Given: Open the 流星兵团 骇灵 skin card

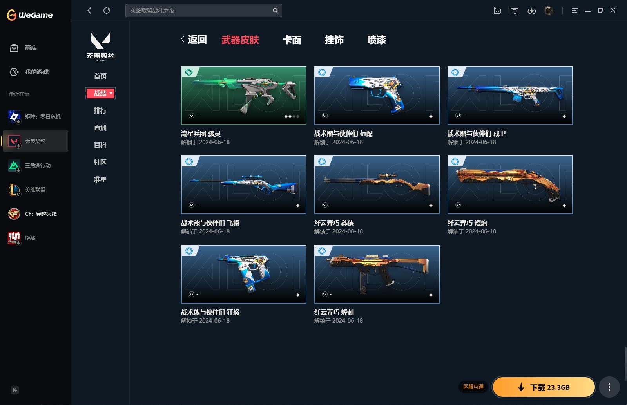Looking at the screenshot, I should coord(243,96).
